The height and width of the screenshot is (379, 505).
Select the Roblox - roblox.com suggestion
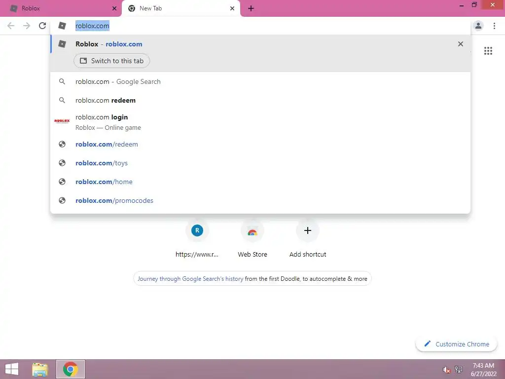click(x=260, y=44)
